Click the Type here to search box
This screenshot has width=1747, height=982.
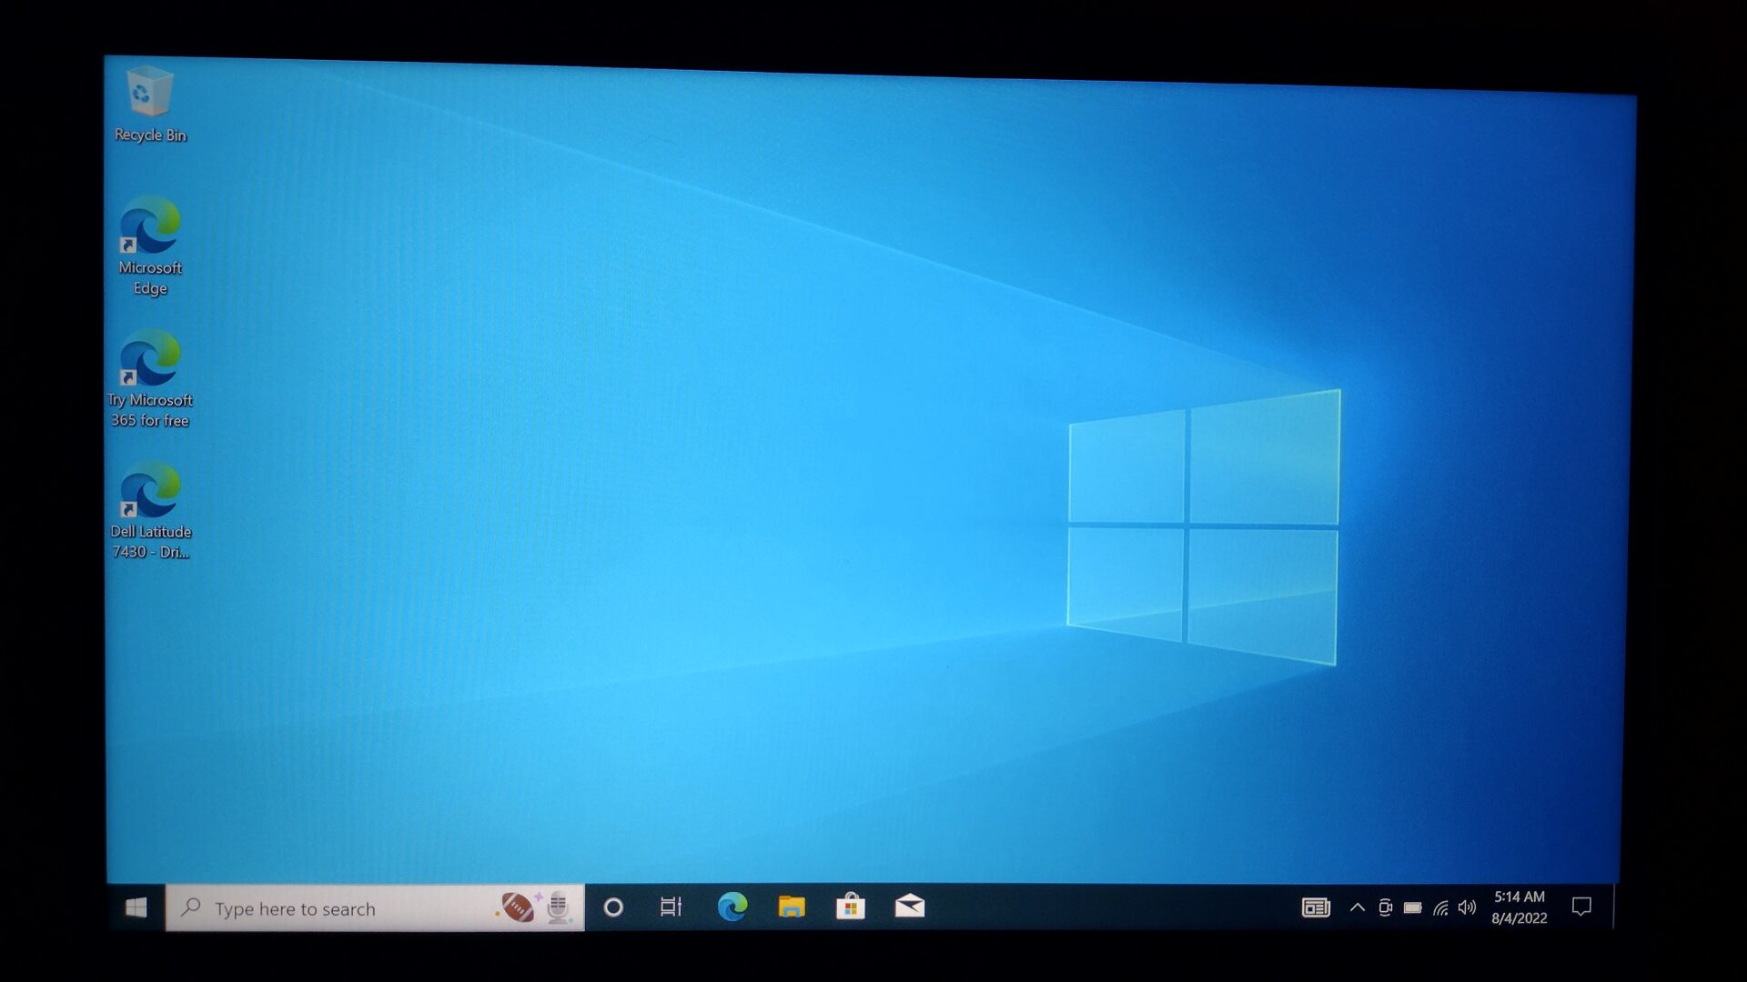coord(375,907)
